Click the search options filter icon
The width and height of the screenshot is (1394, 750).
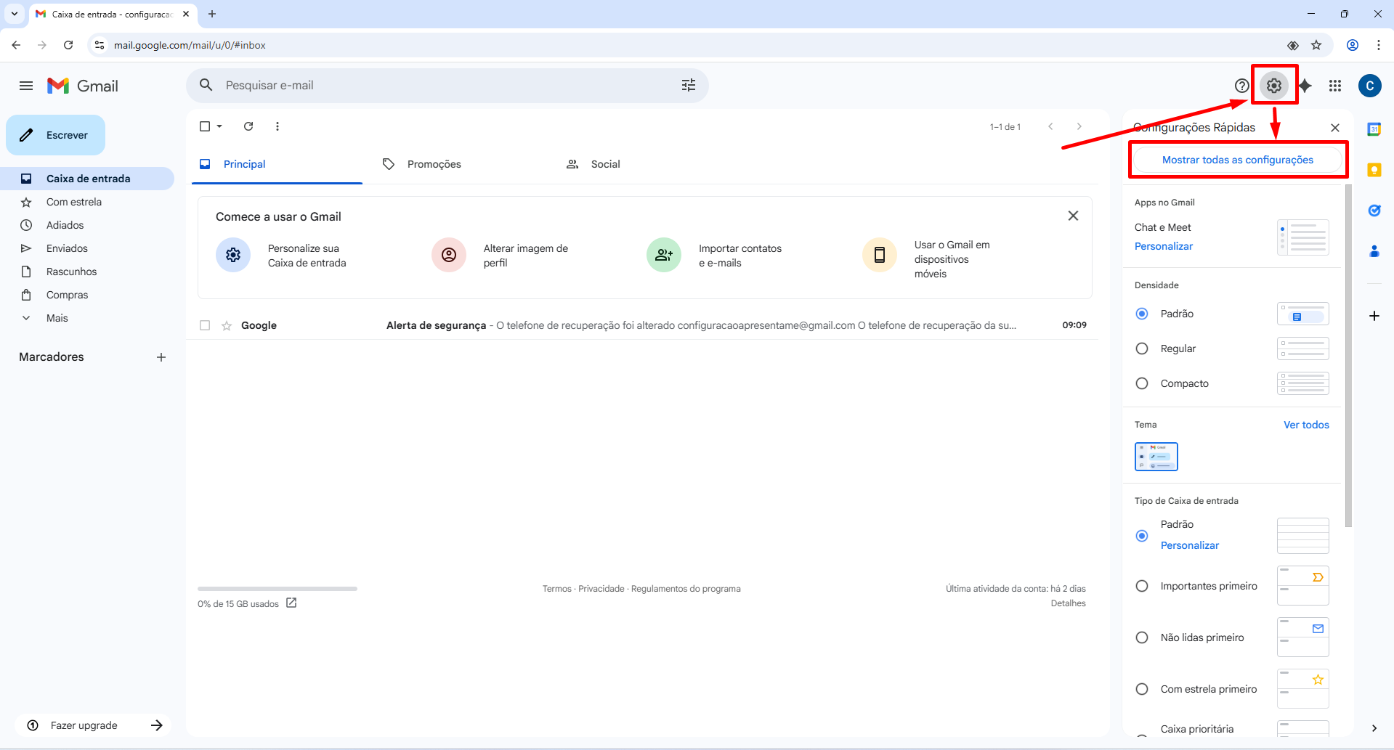688,86
